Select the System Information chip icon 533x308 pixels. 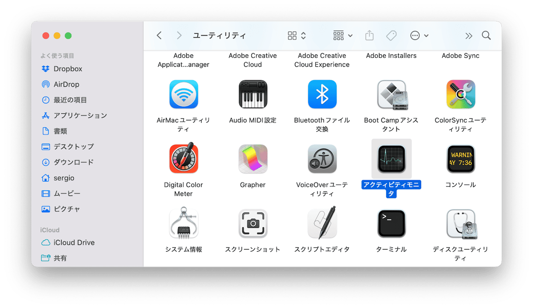[x=184, y=224]
